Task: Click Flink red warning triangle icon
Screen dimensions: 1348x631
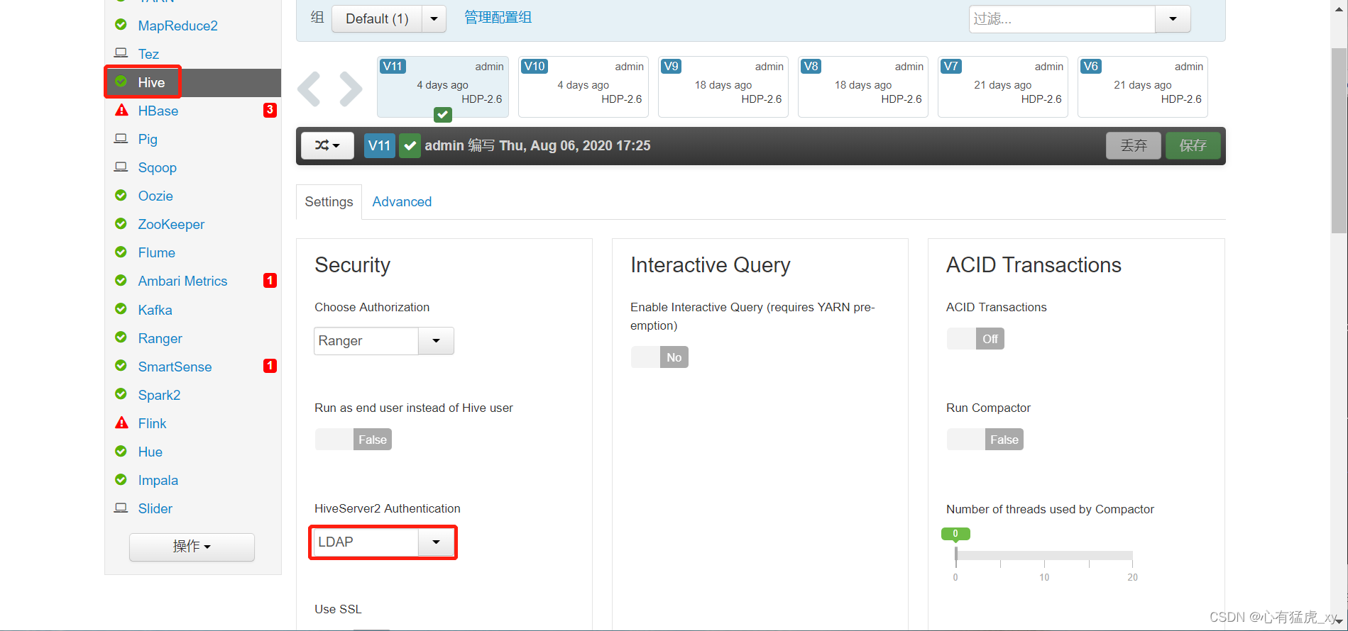Action: coord(121,423)
